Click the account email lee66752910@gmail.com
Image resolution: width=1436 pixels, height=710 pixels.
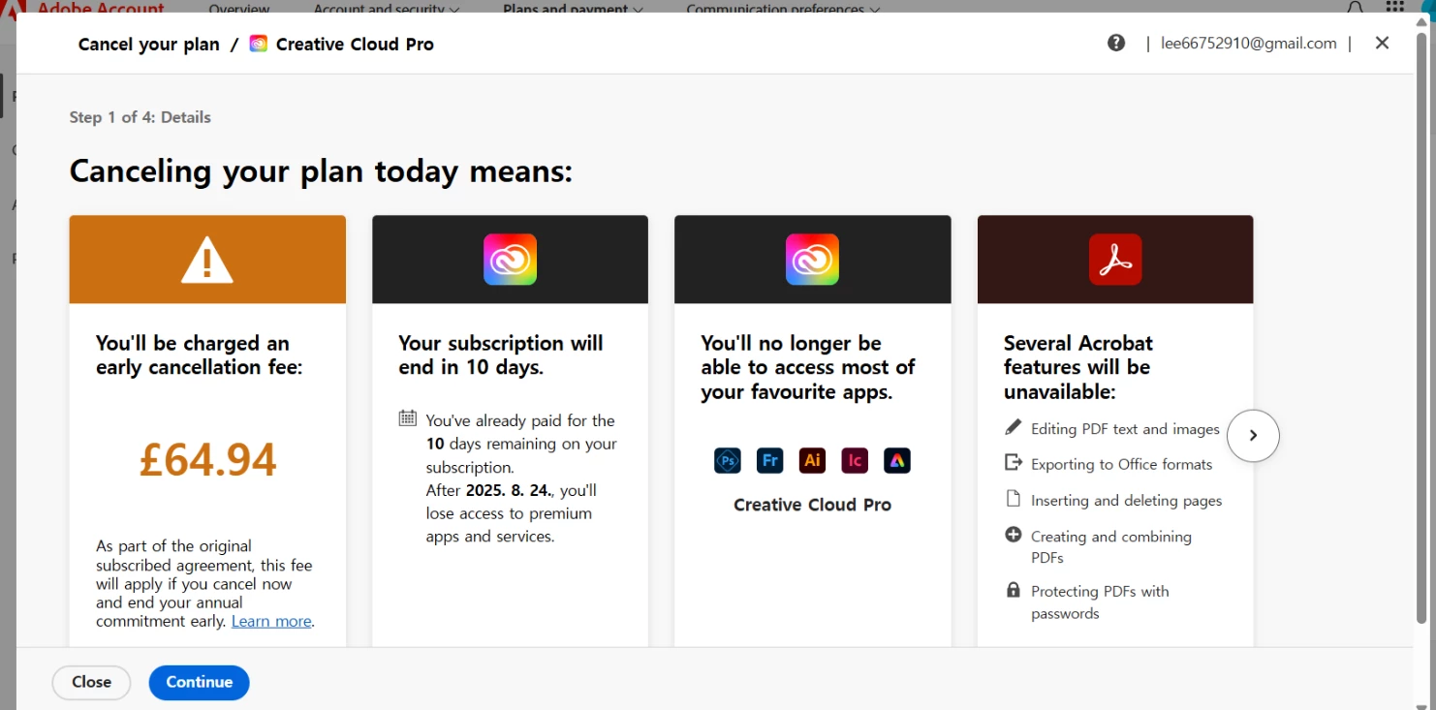1248,44
